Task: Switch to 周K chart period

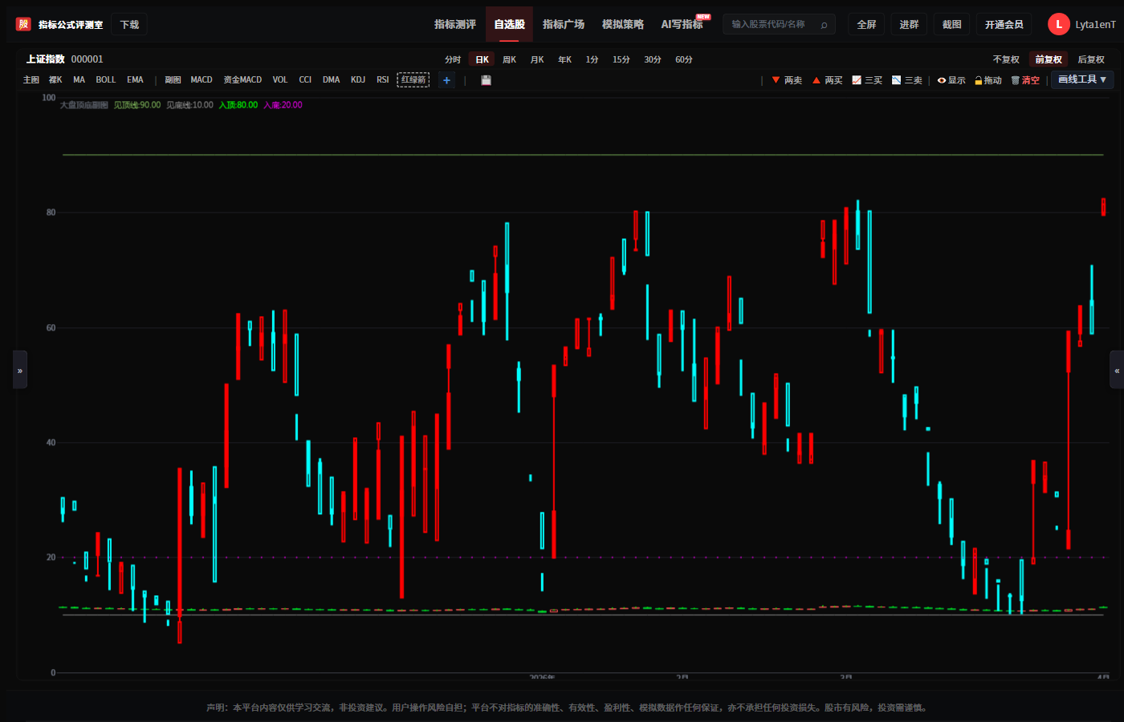Action: coord(509,59)
